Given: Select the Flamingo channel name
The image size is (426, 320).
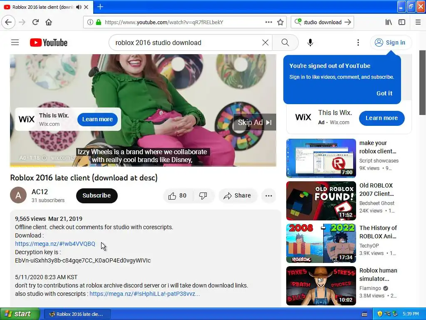Looking at the screenshot, I should point(370,288).
